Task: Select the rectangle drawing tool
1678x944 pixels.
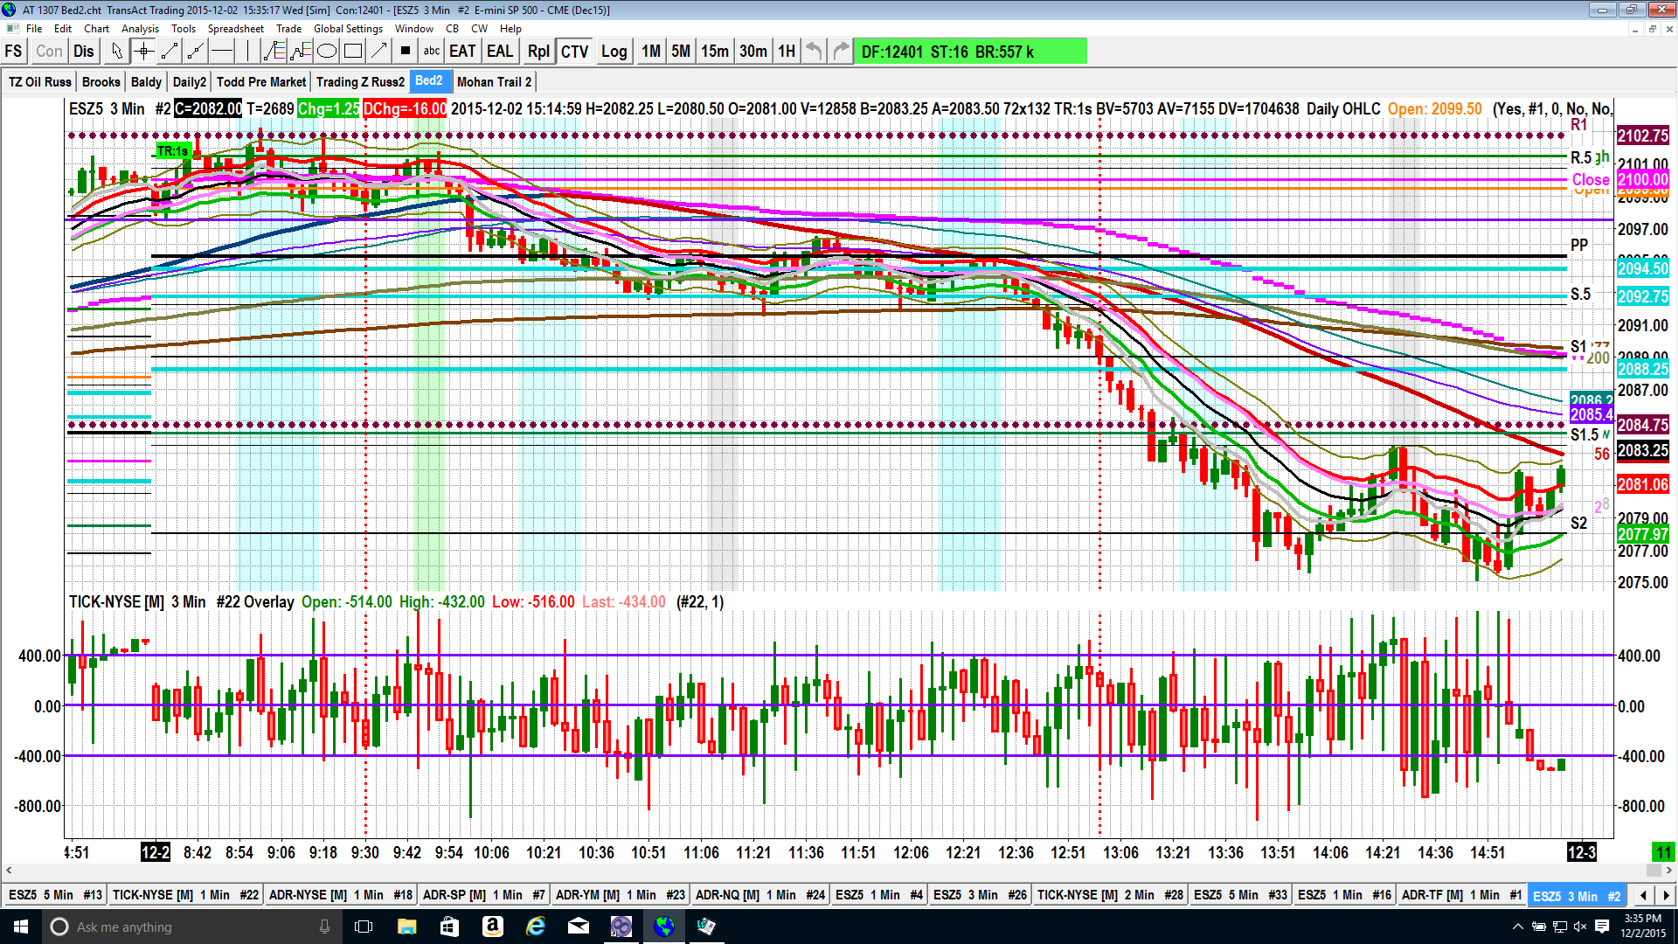Action: (x=353, y=52)
